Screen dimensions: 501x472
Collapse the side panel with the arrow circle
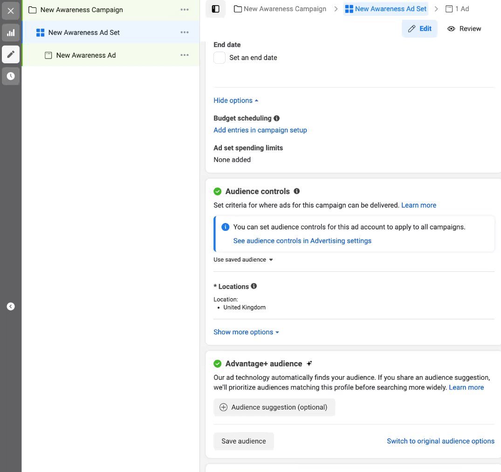11,306
